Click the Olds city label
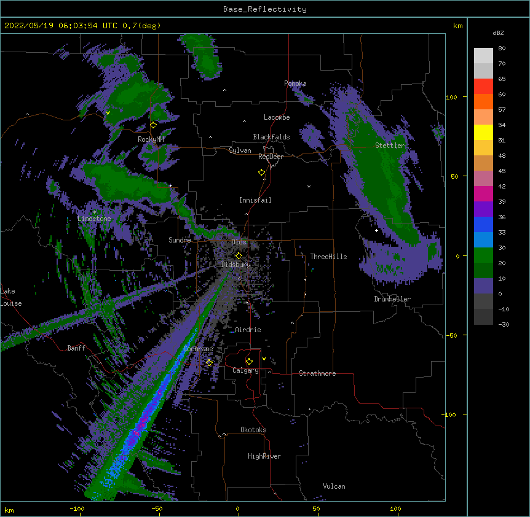The height and width of the screenshot is (517, 530). (x=239, y=242)
